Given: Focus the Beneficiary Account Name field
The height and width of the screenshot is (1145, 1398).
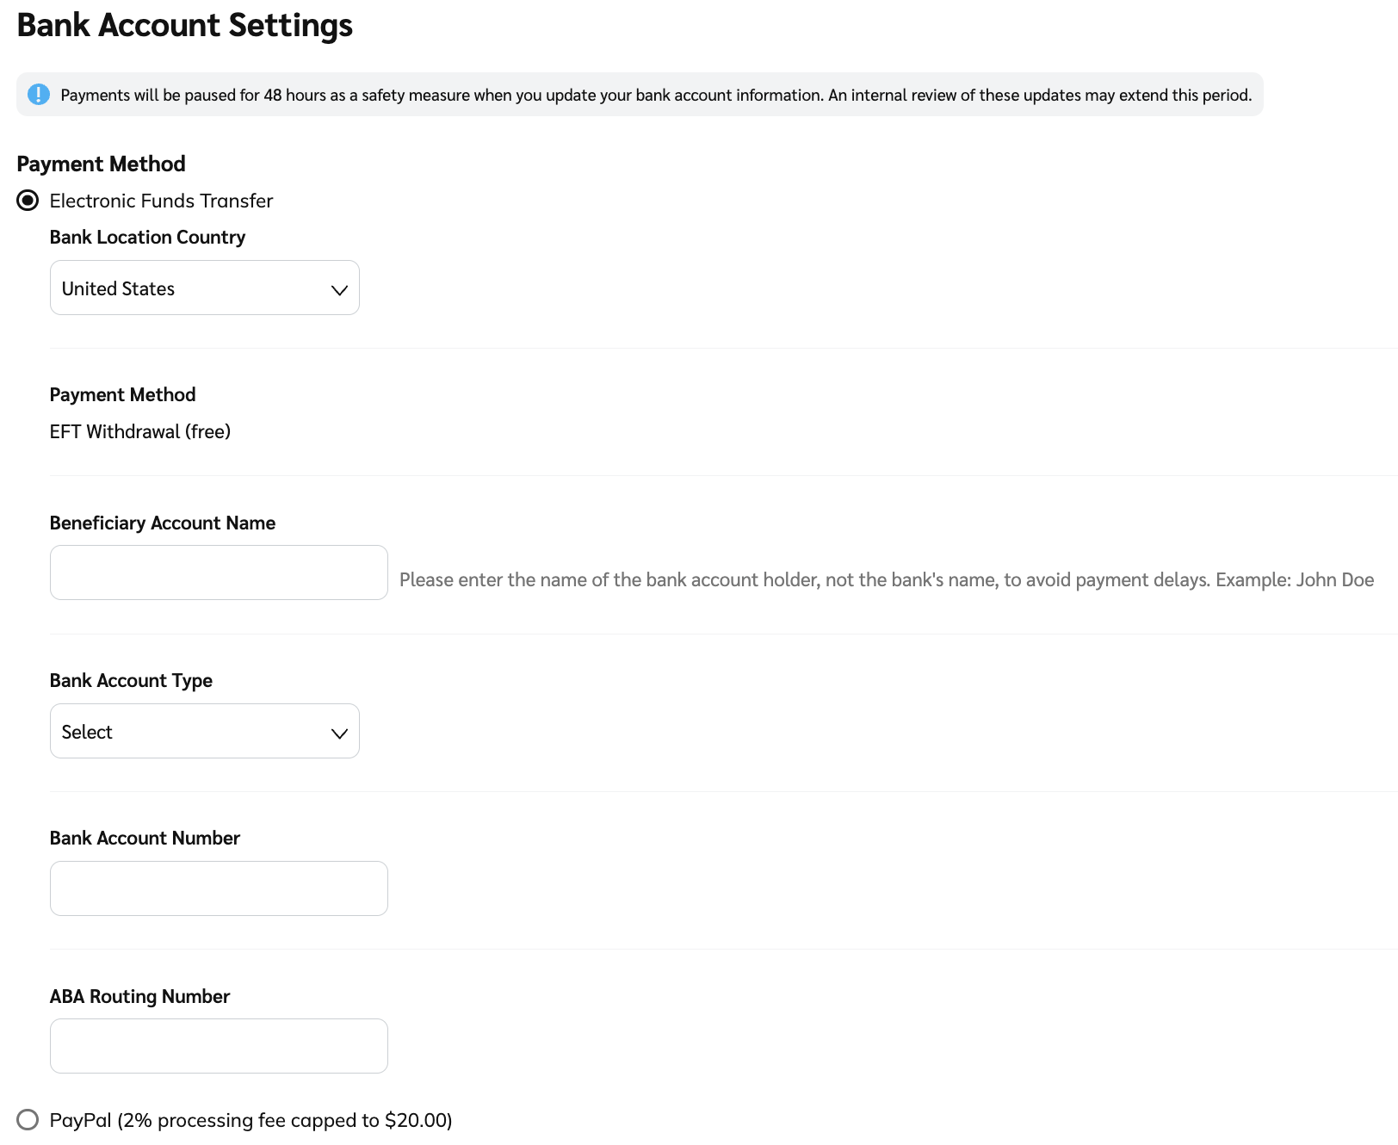Looking at the screenshot, I should [x=219, y=572].
